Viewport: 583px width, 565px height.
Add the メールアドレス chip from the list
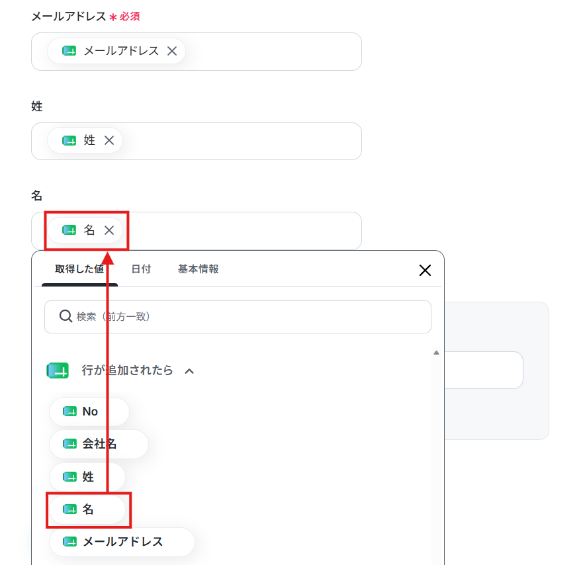coord(122,542)
